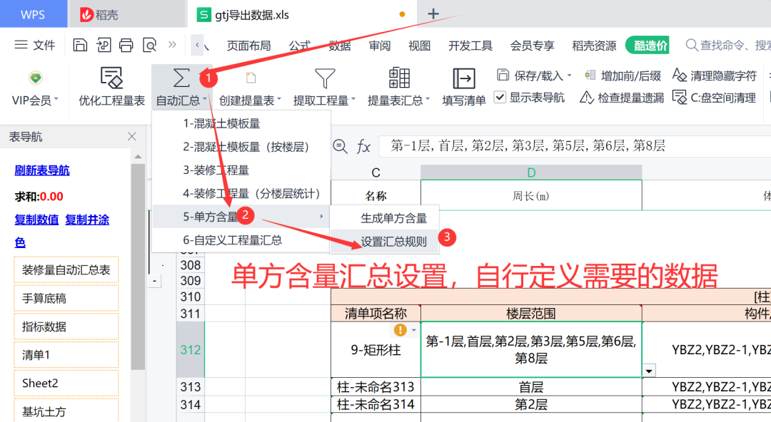The image size is (771, 422).
Task: Click the print icon in quick access bar
Action: click(126, 46)
